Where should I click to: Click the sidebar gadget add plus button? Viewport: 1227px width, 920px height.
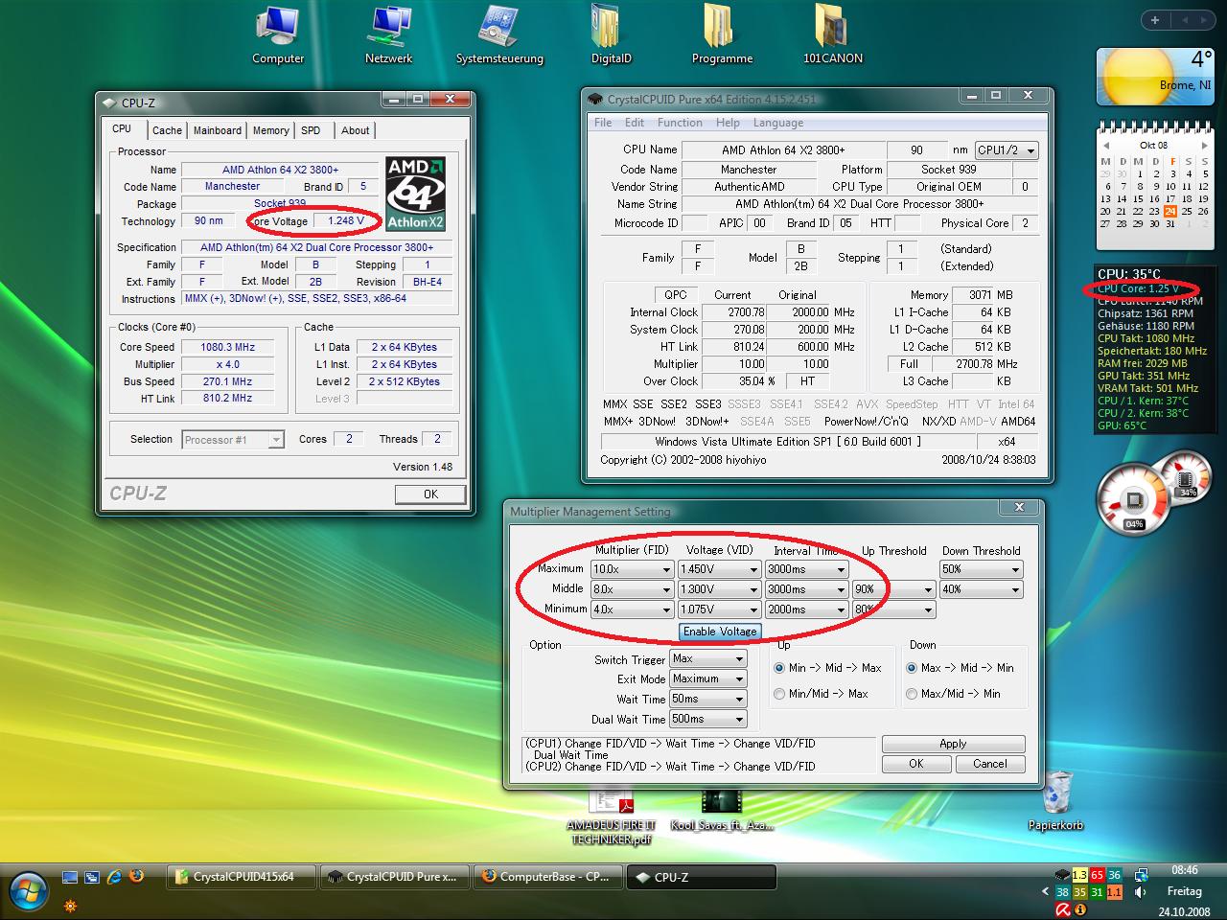click(1155, 20)
